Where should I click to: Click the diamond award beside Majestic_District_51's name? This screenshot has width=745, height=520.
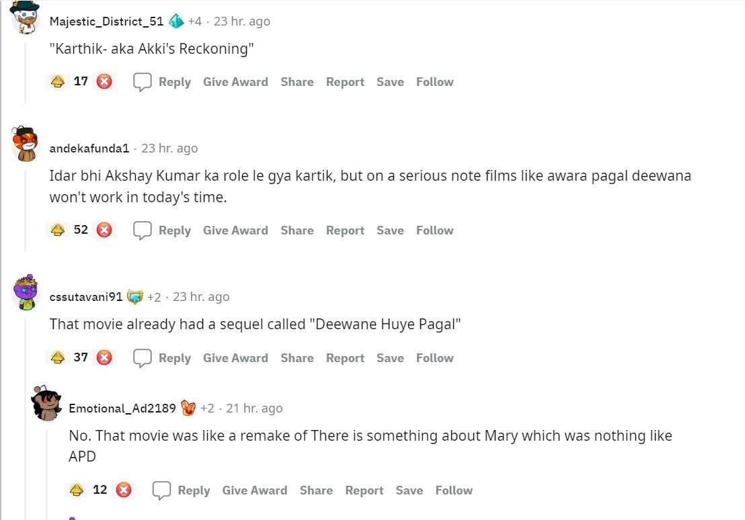point(177,21)
